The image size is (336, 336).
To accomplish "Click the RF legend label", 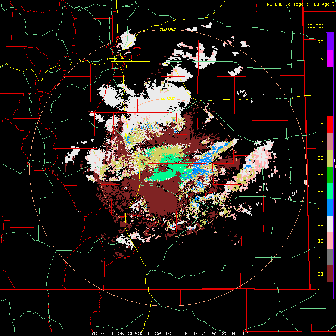I will pos(320,42).
